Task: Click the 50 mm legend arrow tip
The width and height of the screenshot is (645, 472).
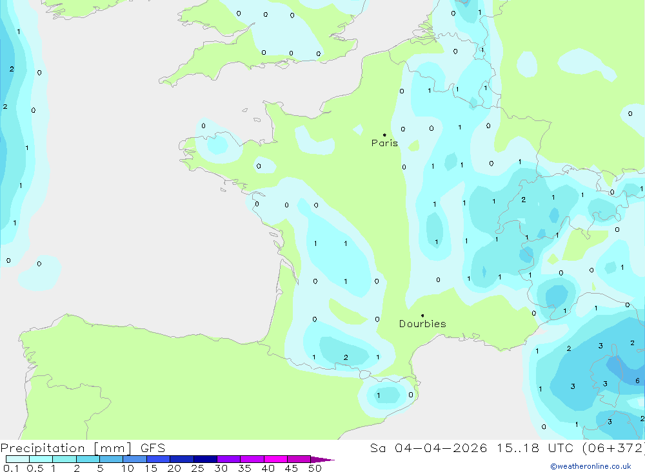Action: click(322, 459)
